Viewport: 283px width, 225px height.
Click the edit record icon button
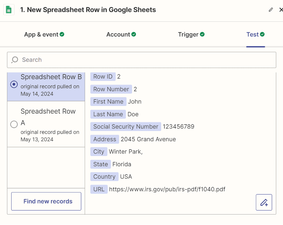[x=264, y=202]
